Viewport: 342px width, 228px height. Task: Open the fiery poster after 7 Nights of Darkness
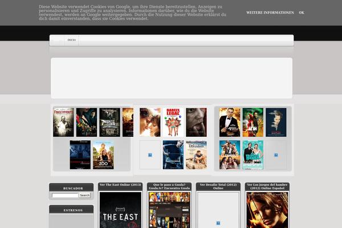pos(128,123)
